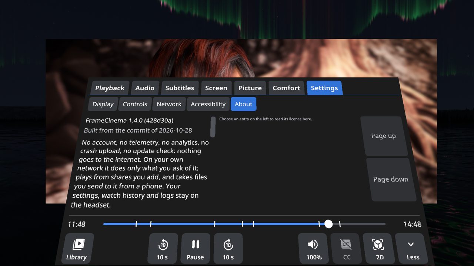Select the Settings tab
The image size is (474, 266).
coord(324,88)
